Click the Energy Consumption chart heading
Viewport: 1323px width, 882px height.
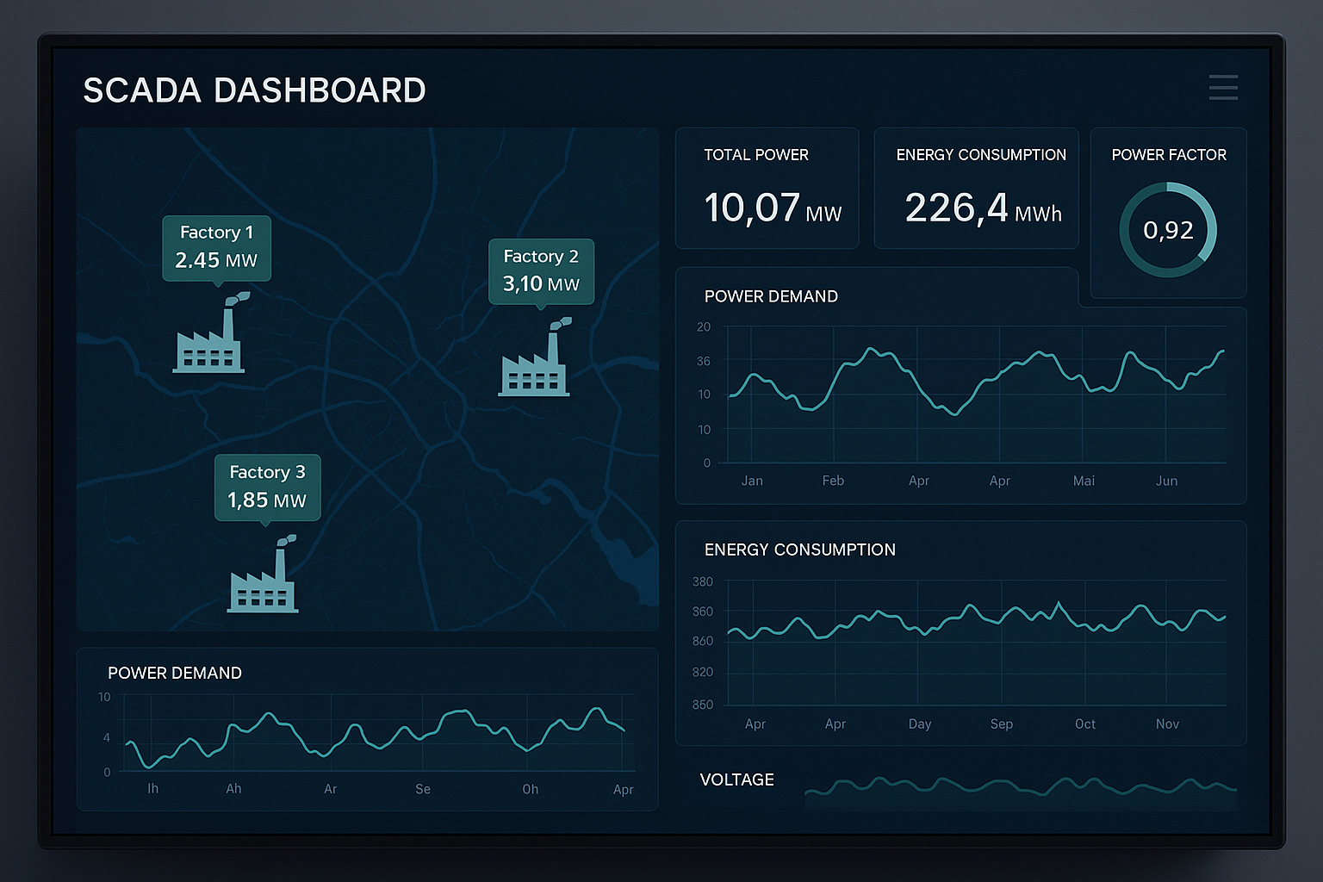pyautogui.click(x=800, y=550)
